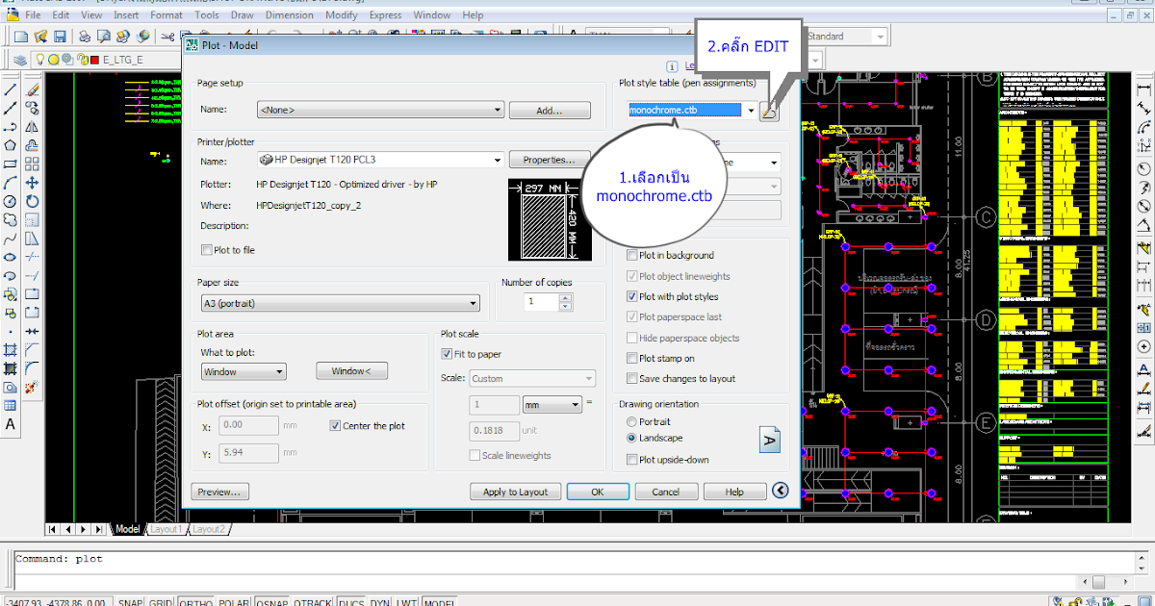The width and height of the screenshot is (1155, 606).
Task: Open the Express menu
Action: 385,15
